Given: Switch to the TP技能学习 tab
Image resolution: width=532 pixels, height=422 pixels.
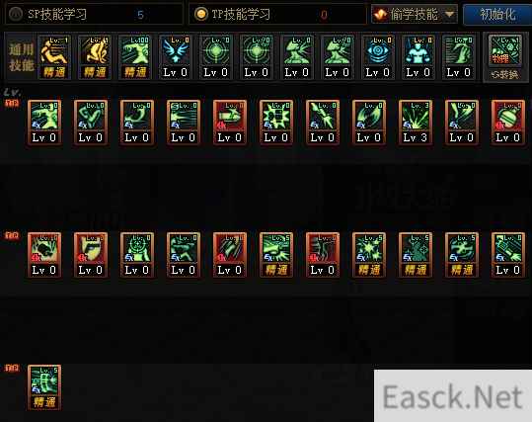Looking at the screenshot, I should click(277, 14).
